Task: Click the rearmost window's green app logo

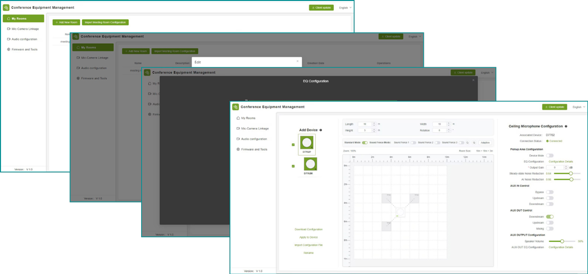Action: 6,8
